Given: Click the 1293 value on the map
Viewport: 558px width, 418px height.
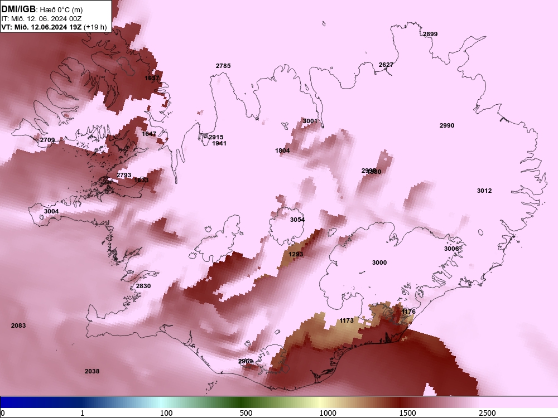Looking at the screenshot, I should point(296,255).
